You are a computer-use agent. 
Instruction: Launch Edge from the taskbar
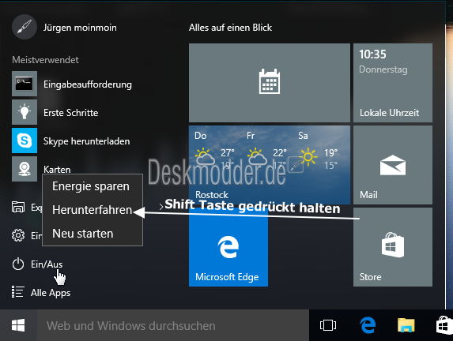point(368,325)
